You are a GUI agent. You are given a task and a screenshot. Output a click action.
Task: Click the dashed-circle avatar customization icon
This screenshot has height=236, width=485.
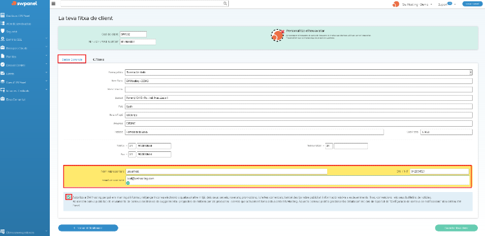[x=277, y=36]
